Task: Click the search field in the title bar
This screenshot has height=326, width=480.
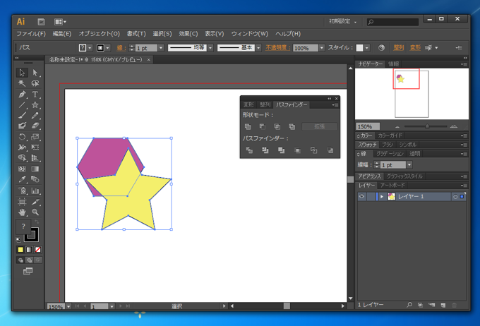Action: pyautogui.click(x=392, y=22)
